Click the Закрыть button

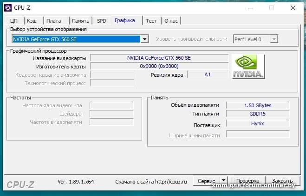click(282, 181)
